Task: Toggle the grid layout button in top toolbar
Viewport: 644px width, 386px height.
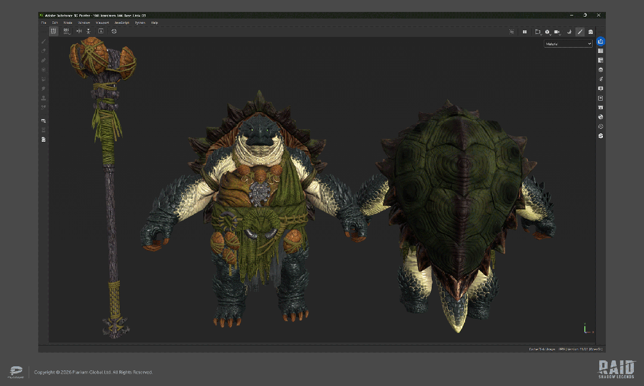Action: [54, 31]
